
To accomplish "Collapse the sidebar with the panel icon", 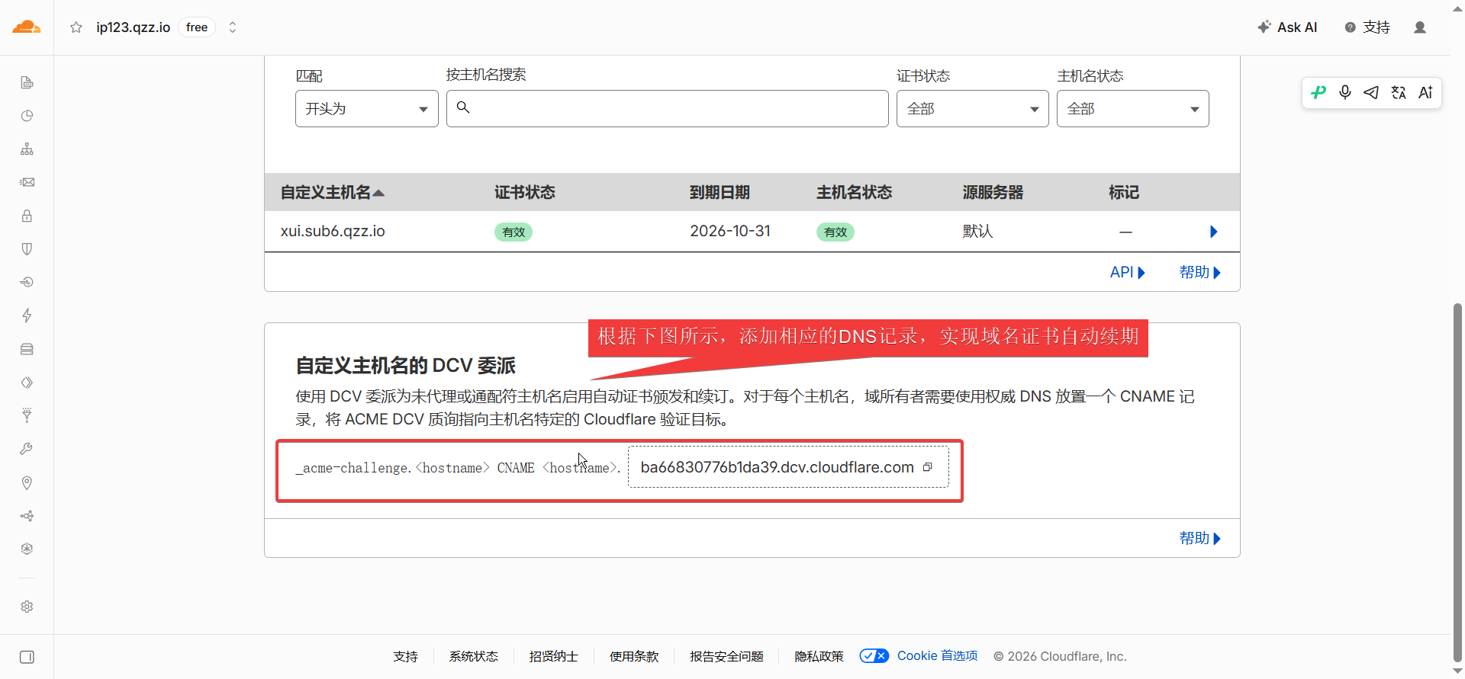I will click(x=27, y=657).
